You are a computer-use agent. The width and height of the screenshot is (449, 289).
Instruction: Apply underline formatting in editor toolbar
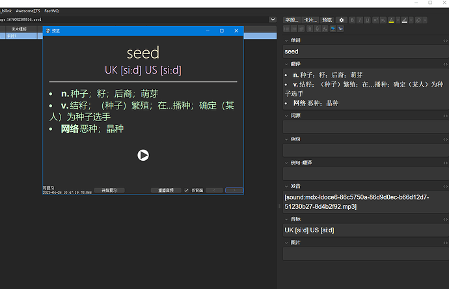pos(368,20)
